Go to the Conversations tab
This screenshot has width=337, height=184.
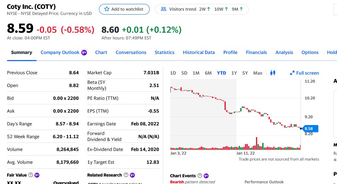pos(131,53)
